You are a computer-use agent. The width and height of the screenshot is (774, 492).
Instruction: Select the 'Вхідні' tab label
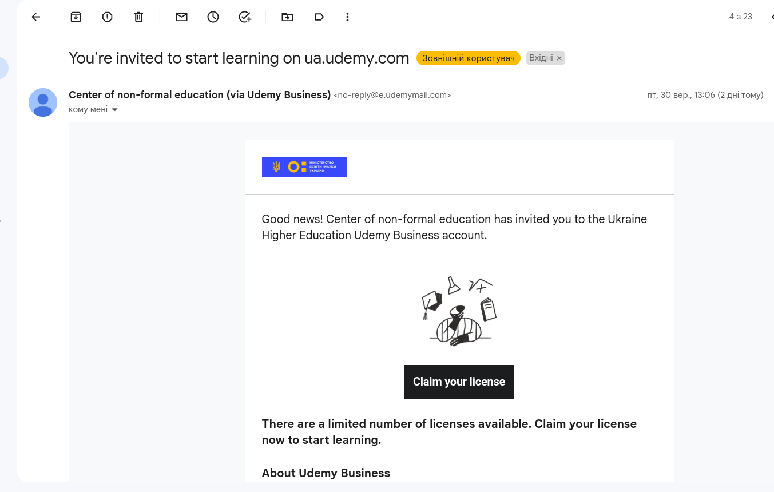[x=541, y=58]
